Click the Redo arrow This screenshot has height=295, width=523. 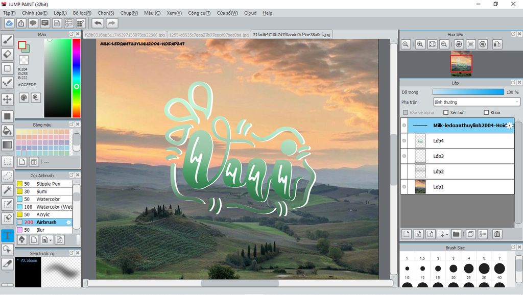[112, 23]
